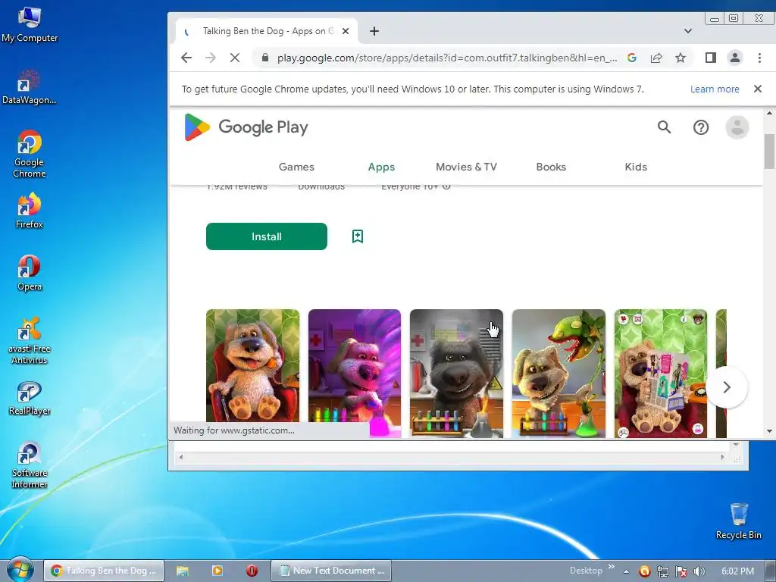This screenshot has width=776, height=582.
Task: Click the clock showing 6:02 PM
Action: tap(737, 571)
